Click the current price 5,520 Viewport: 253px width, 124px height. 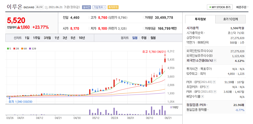[16, 21]
